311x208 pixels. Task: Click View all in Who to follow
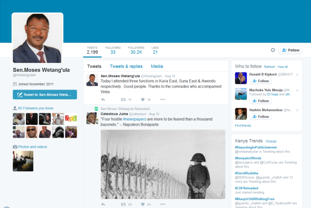click(x=282, y=67)
